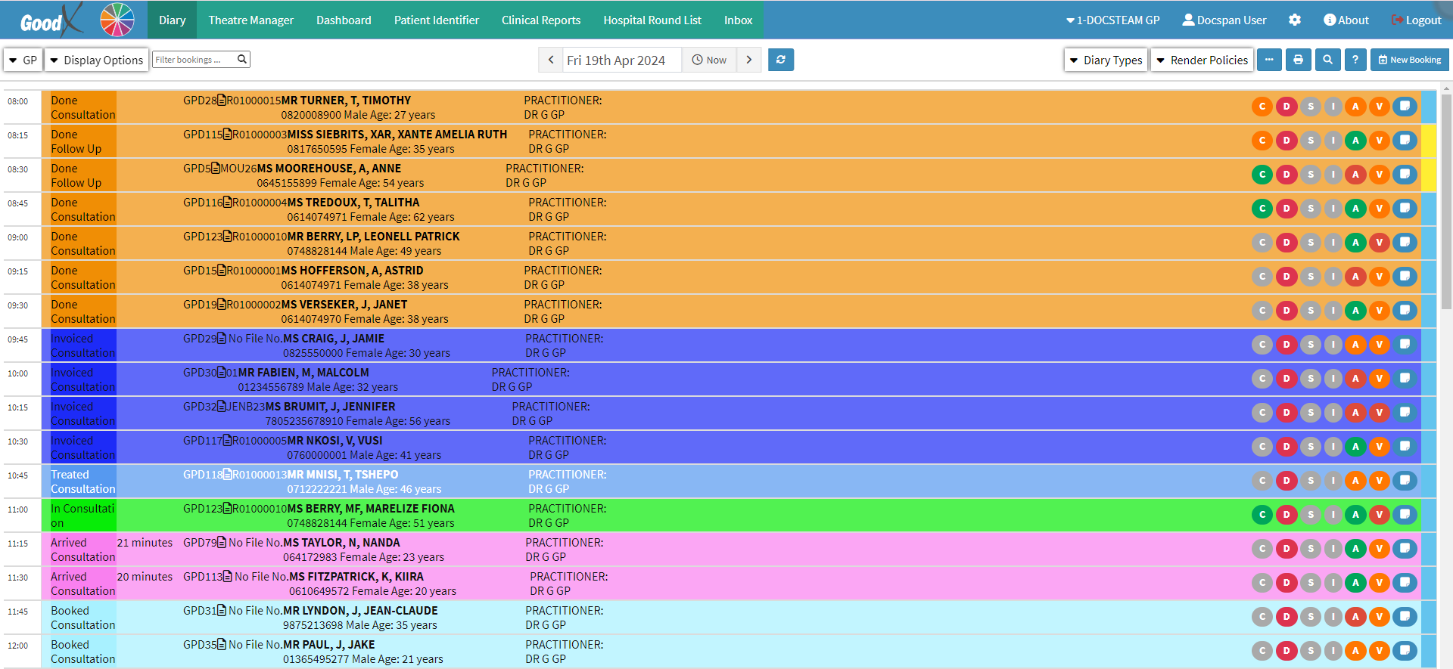
Task: Click the green A badge for Vusi Nkosi
Action: coord(1355,447)
